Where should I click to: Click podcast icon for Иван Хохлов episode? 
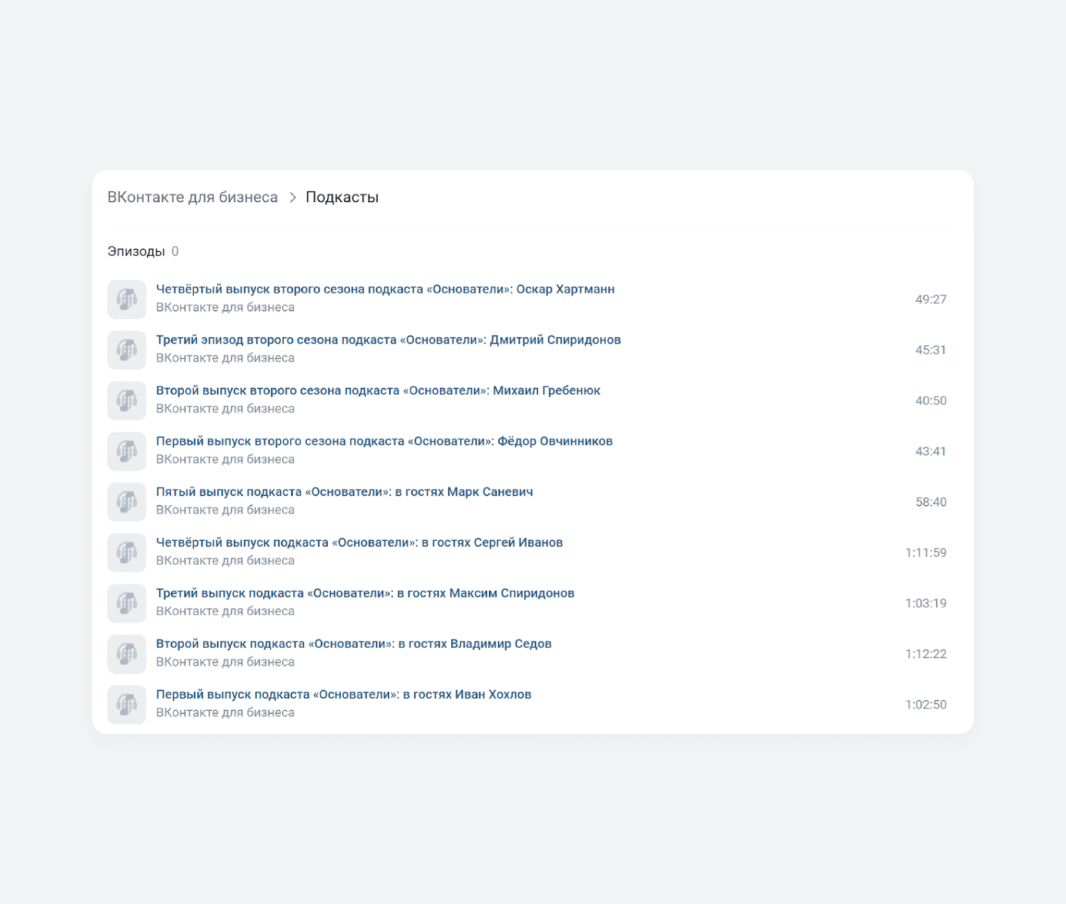127,705
